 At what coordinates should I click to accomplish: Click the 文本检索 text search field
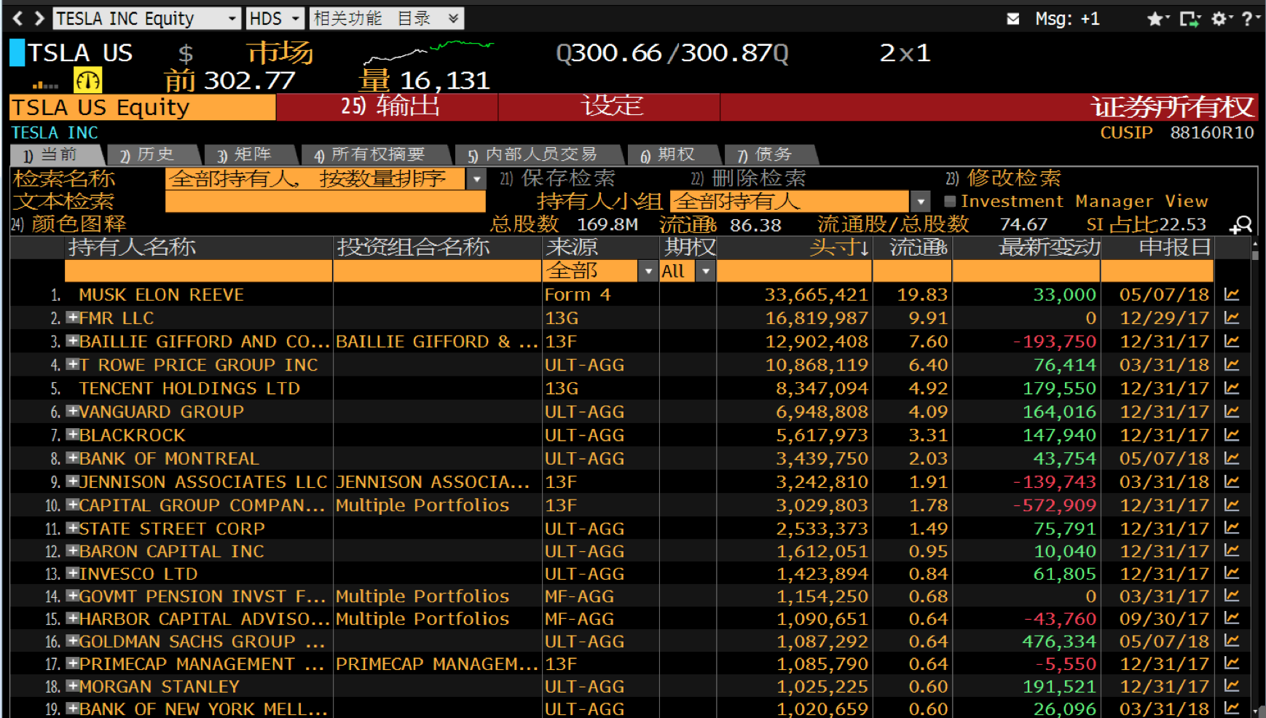click(325, 202)
